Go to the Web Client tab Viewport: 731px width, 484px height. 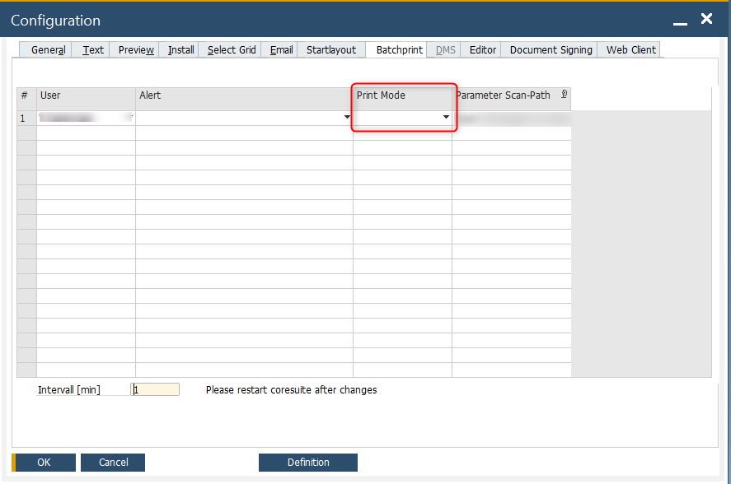[630, 50]
